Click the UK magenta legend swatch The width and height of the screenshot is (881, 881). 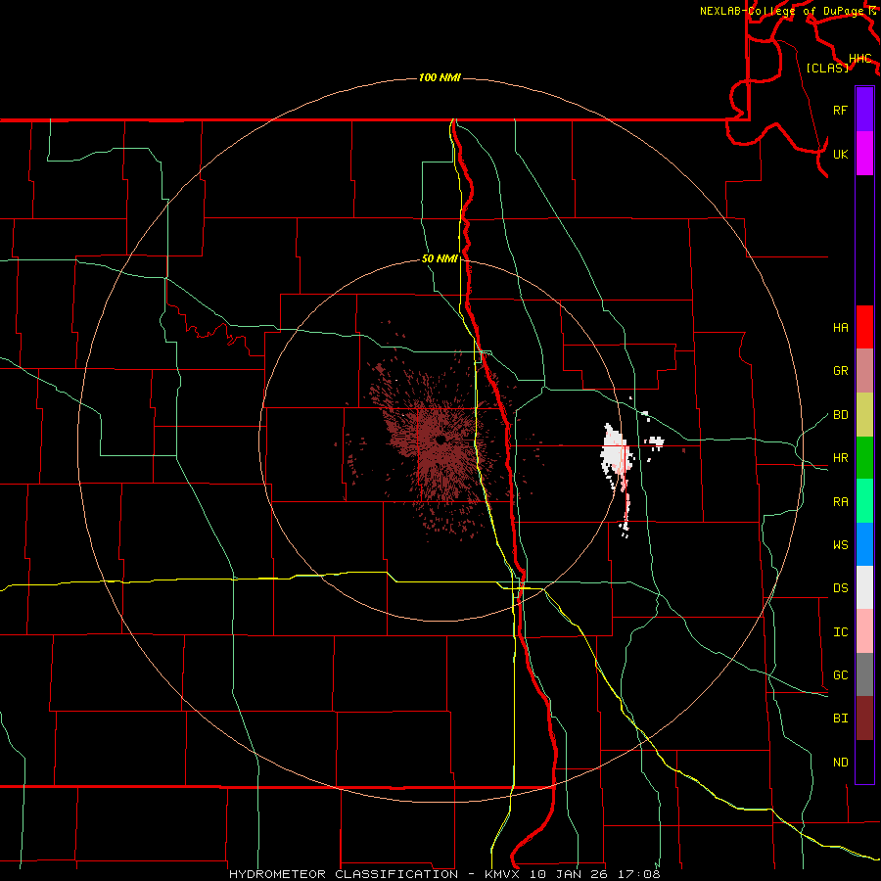coord(864,154)
